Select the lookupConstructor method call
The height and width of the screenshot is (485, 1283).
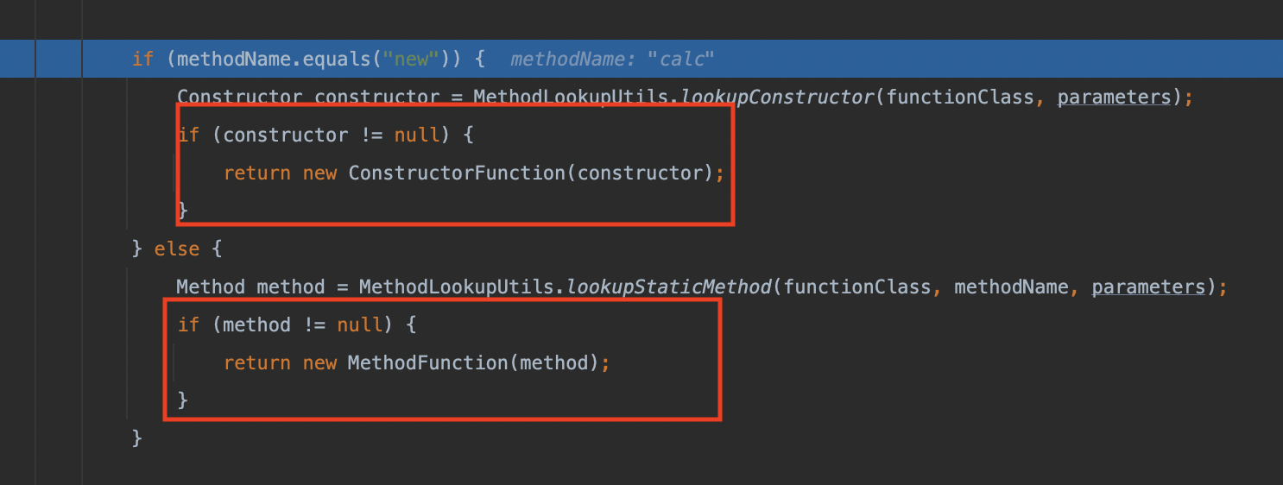pyautogui.click(x=778, y=97)
